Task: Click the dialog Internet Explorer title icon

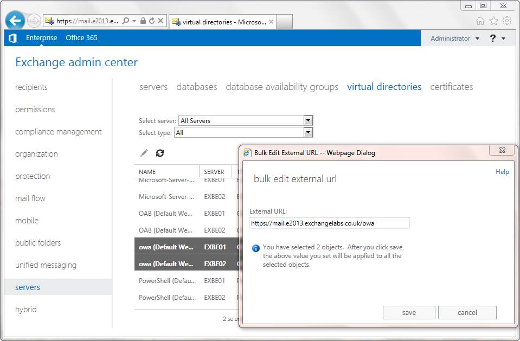Action: click(x=247, y=152)
